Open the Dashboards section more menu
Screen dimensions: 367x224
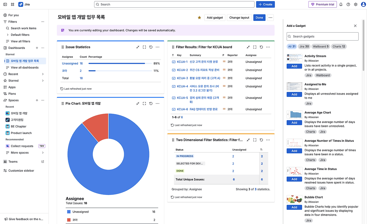[43, 48]
